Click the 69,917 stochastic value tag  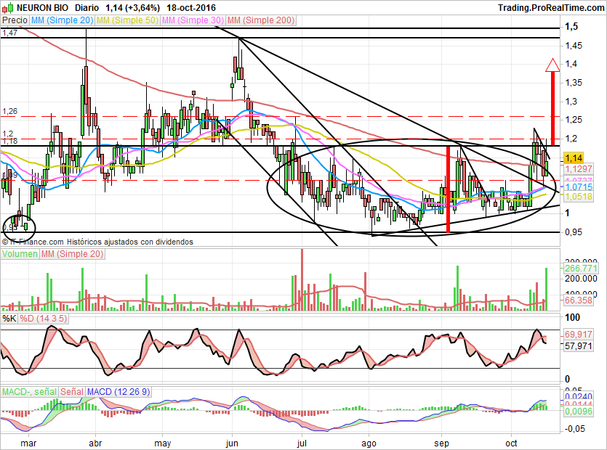tap(580, 335)
